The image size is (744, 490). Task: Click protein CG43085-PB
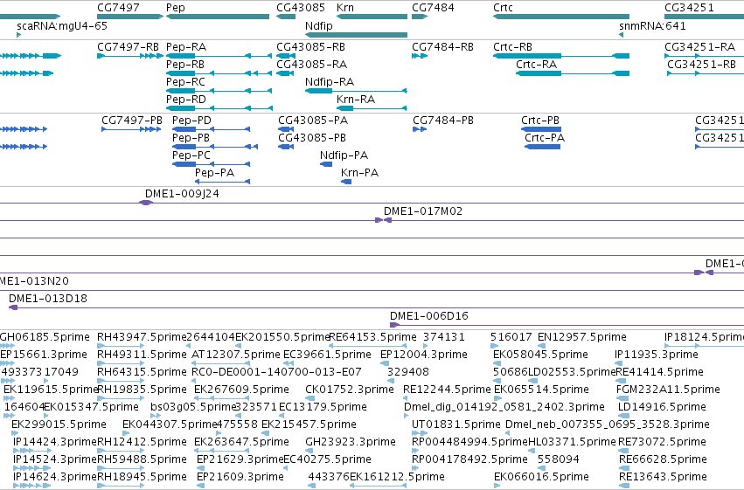click(286, 147)
